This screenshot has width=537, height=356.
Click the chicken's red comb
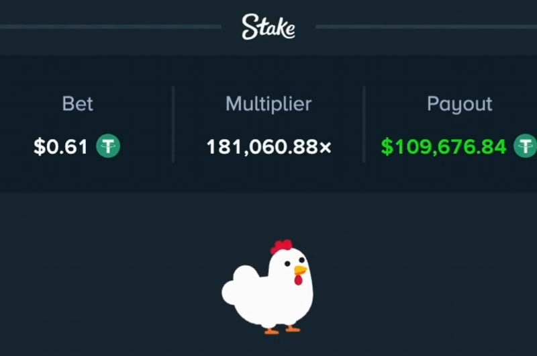pos(281,246)
